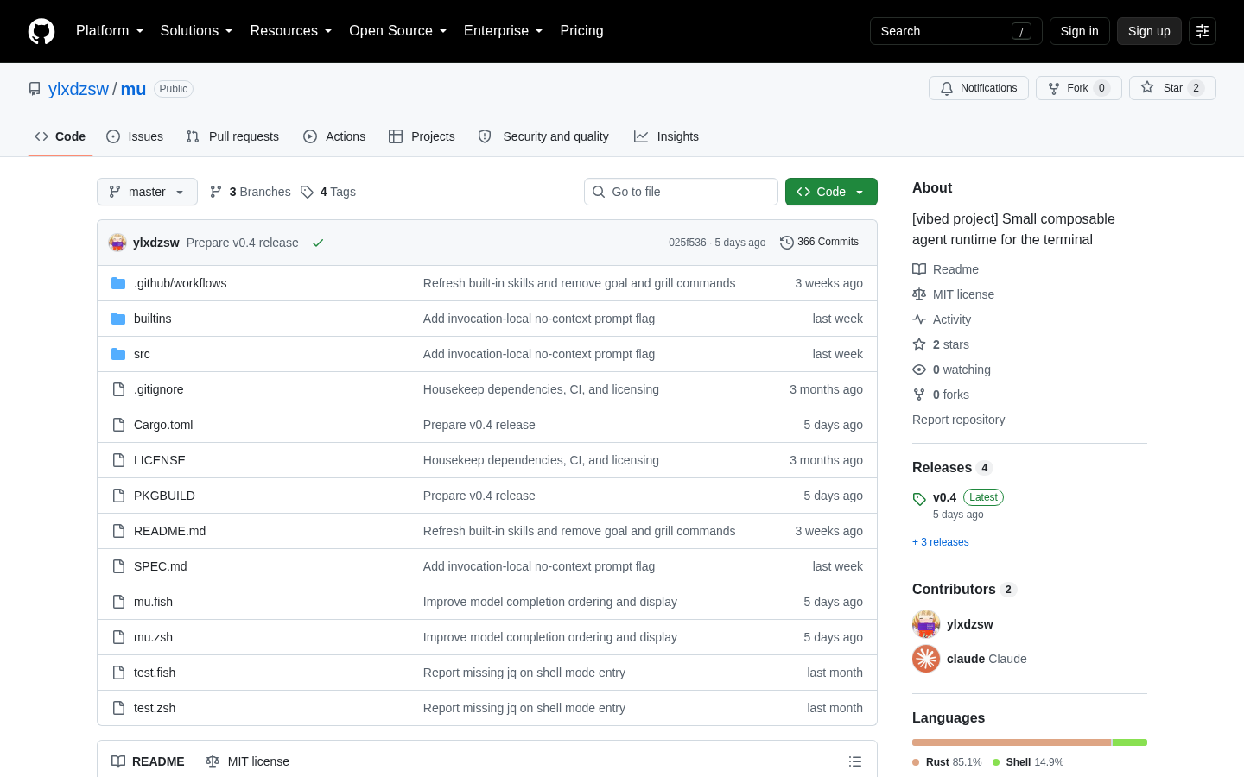Click the claude contributor avatar

[926, 659]
